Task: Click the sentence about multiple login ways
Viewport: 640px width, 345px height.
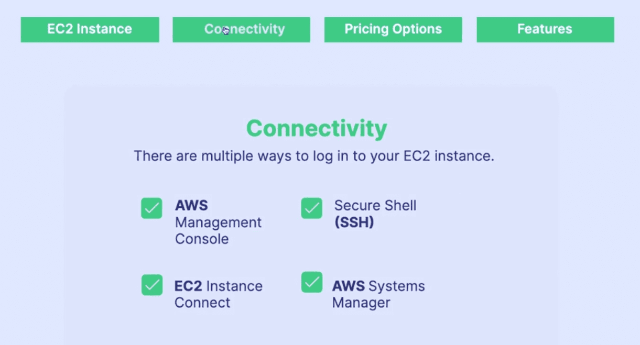Action: coord(313,156)
